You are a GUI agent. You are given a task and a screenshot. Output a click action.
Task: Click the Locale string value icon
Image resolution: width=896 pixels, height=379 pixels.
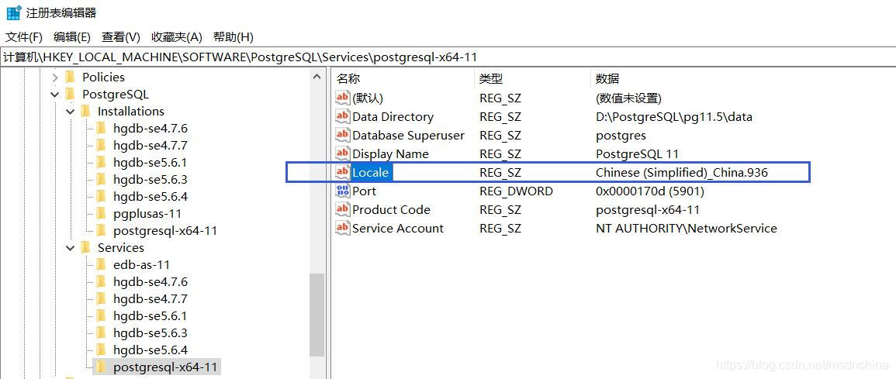point(342,172)
